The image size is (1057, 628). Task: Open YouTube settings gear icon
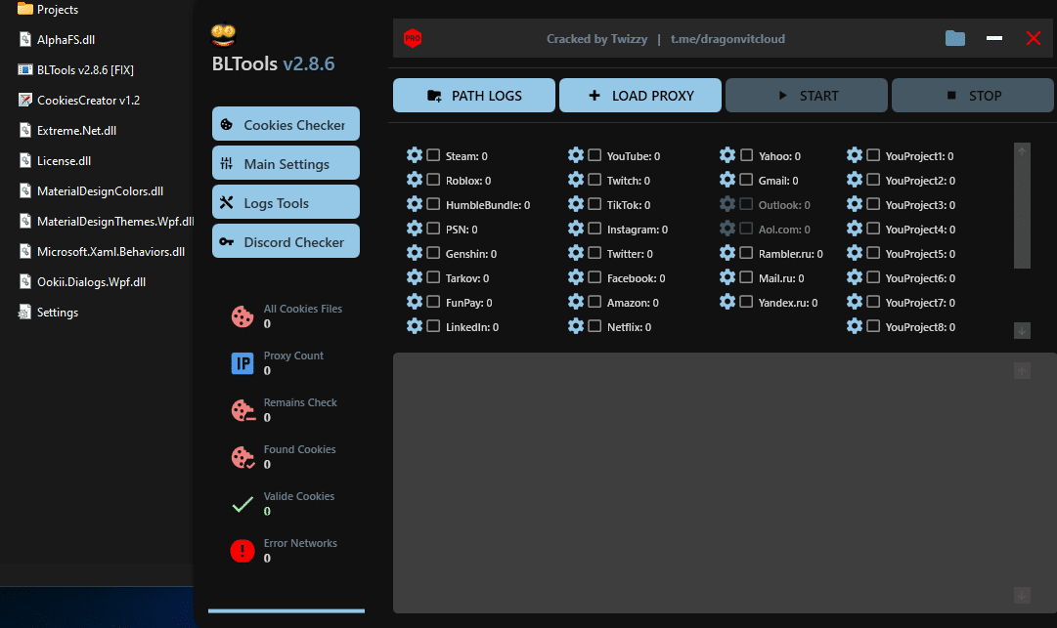(x=576, y=155)
